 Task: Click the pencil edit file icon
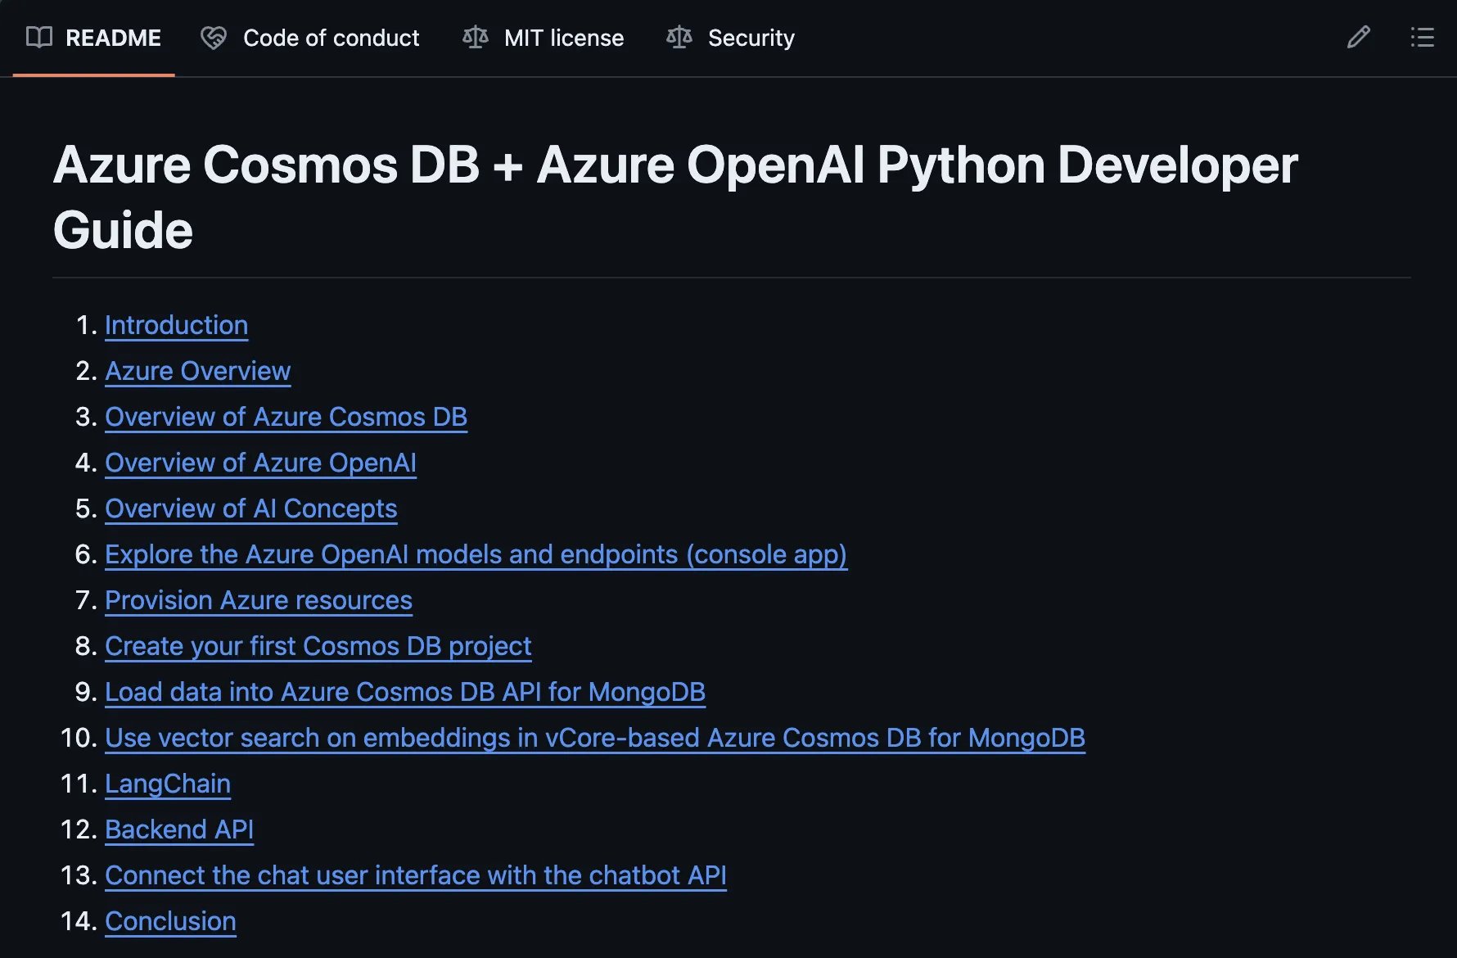pyautogui.click(x=1358, y=38)
